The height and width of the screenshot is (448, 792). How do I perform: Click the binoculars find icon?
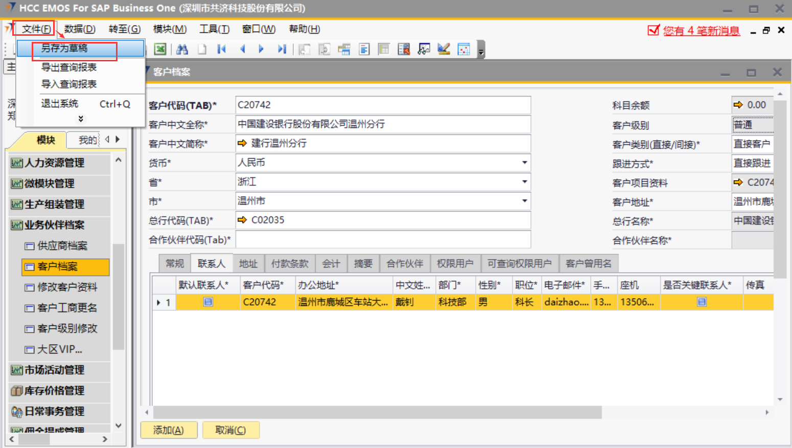(x=182, y=49)
